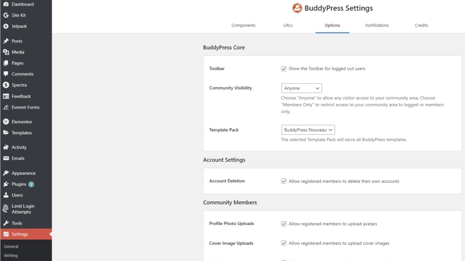Open the General settings submenu link
Viewport: 465px width, 261px height.
(11, 247)
